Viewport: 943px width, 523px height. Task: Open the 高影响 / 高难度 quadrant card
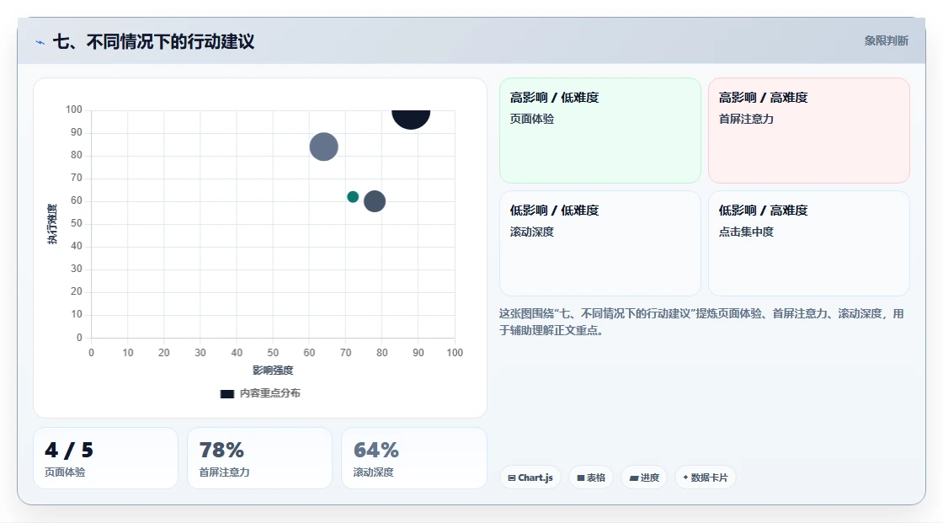coord(809,131)
